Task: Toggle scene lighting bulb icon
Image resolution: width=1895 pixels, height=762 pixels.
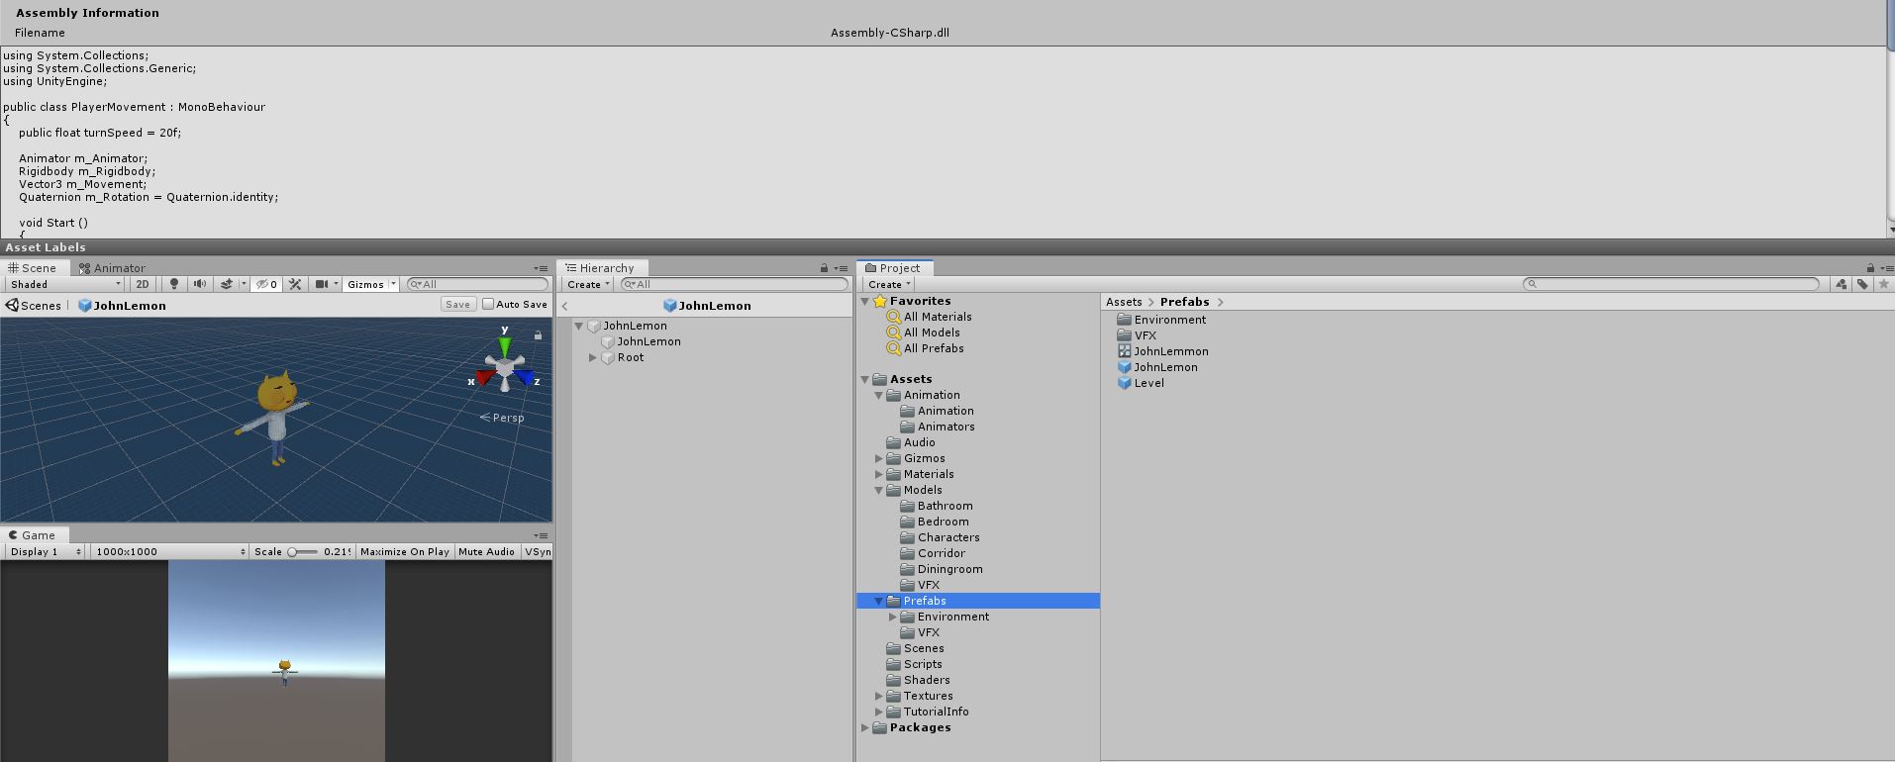Action: click(174, 284)
